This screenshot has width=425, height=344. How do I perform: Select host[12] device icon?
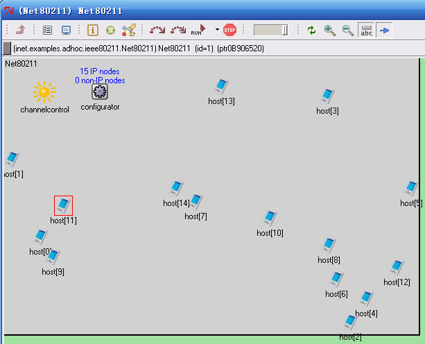point(397,267)
